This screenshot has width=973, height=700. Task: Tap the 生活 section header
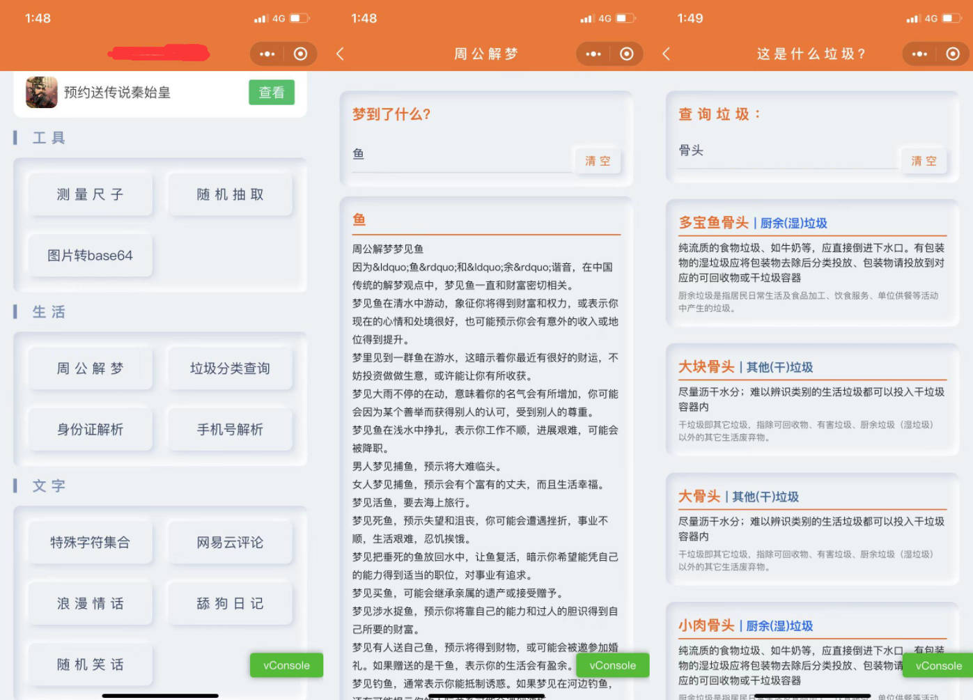pos(49,312)
